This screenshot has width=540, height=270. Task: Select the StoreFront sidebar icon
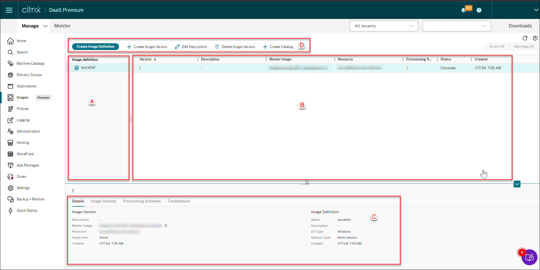click(10, 154)
